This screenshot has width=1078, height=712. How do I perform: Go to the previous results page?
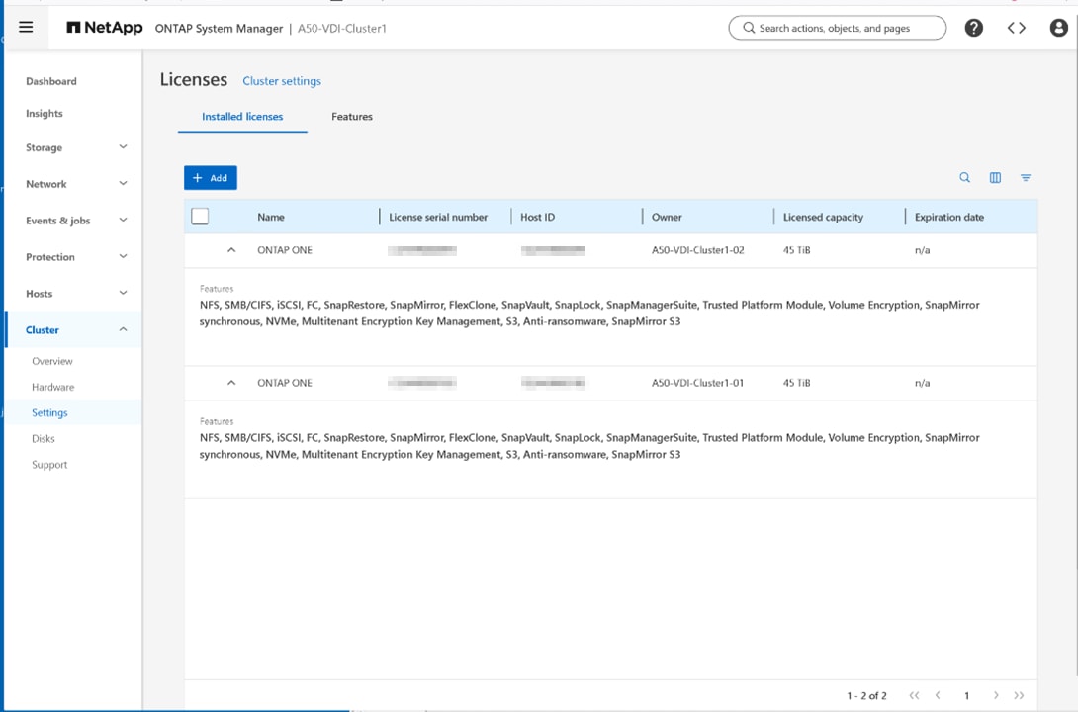[x=937, y=695]
